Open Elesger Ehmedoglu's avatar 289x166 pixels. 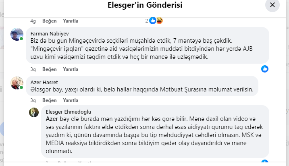click(x=34, y=112)
